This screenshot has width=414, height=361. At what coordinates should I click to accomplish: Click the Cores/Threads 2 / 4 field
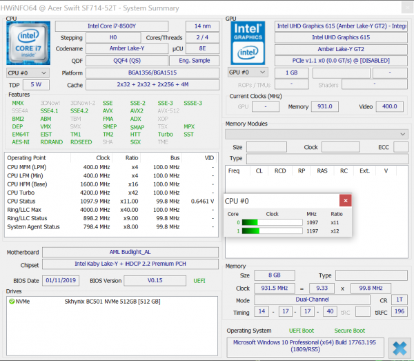[x=202, y=37]
